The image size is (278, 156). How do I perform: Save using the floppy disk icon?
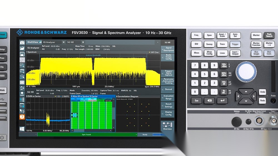22,54
